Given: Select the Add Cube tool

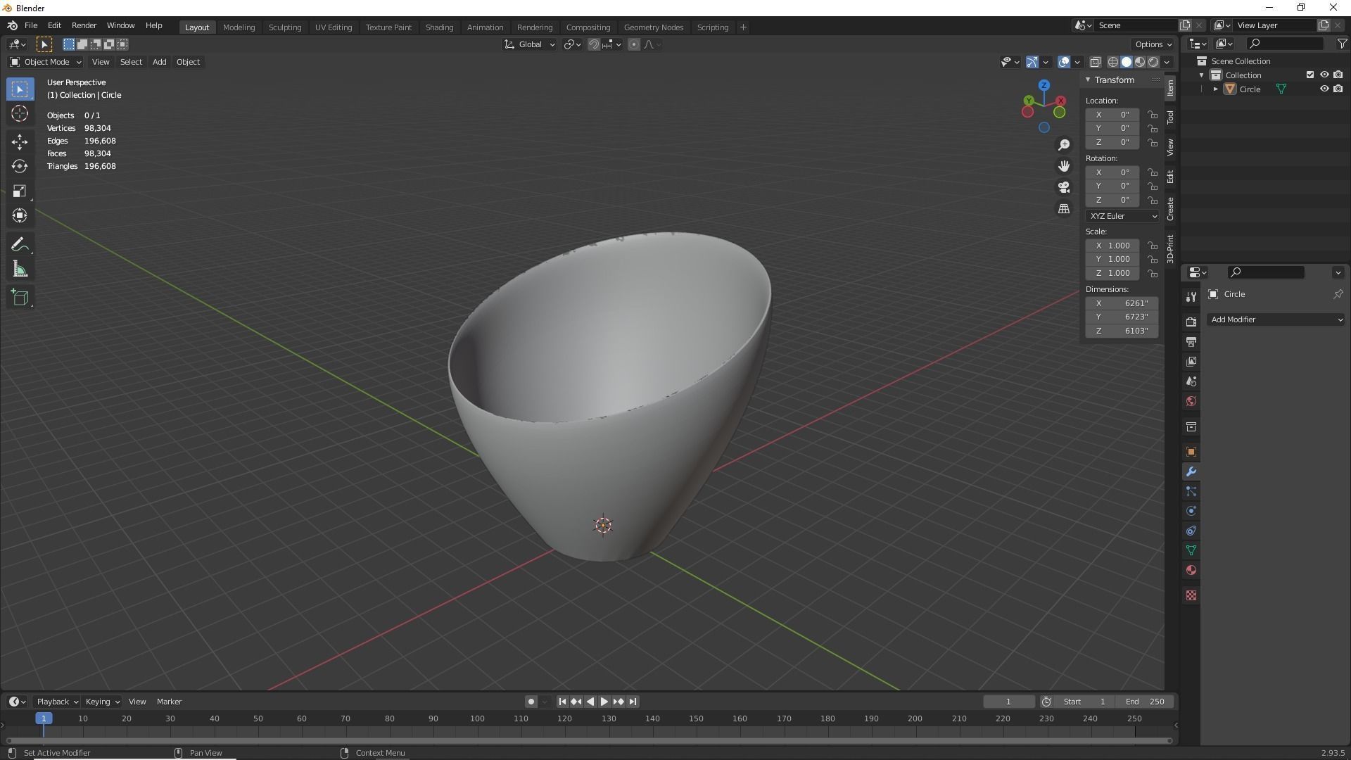Looking at the screenshot, I should [x=20, y=298].
